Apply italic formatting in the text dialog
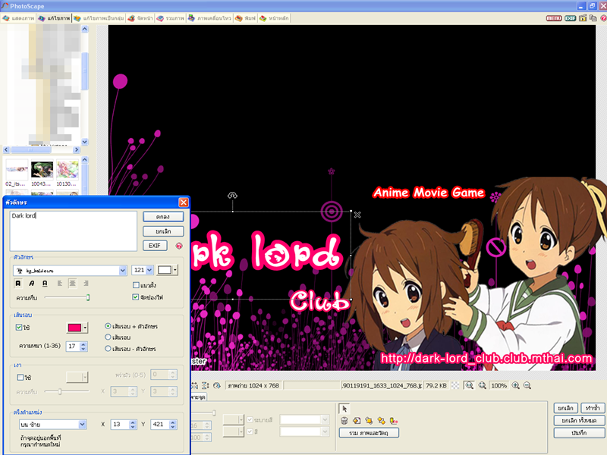The width and height of the screenshot is (607, 455). pyautogui.click(x=31, y=284)
